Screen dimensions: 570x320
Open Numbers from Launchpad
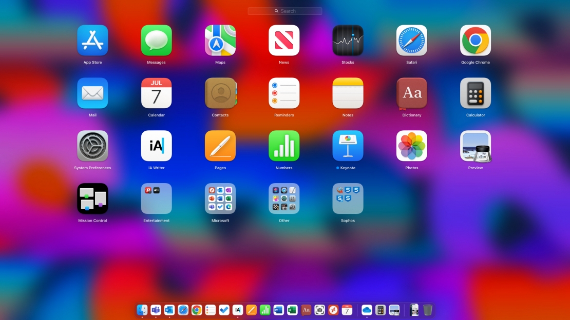click(x=284, y=146)
